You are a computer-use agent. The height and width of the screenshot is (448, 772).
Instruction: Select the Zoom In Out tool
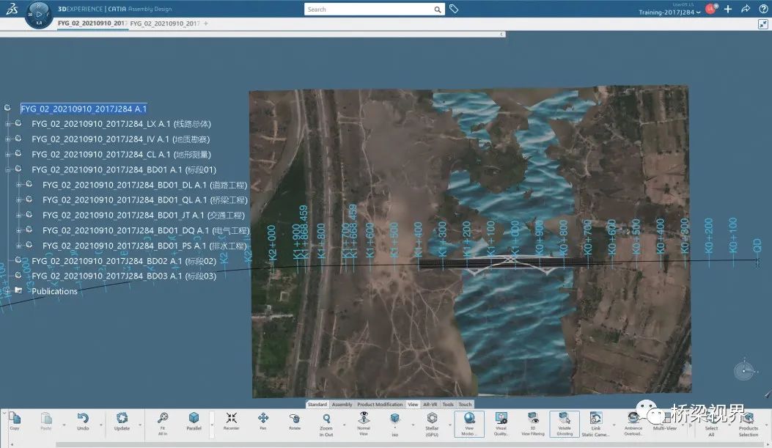(326, 419)
